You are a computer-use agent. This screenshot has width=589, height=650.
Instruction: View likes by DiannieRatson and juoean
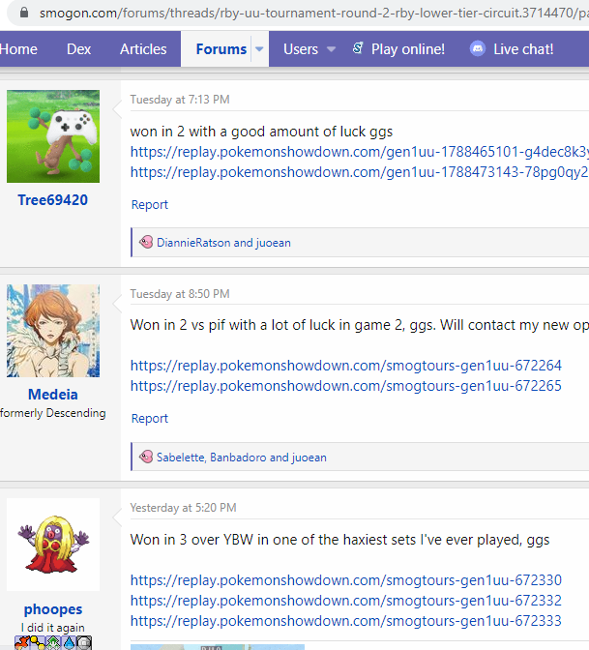tap(223, 242)
